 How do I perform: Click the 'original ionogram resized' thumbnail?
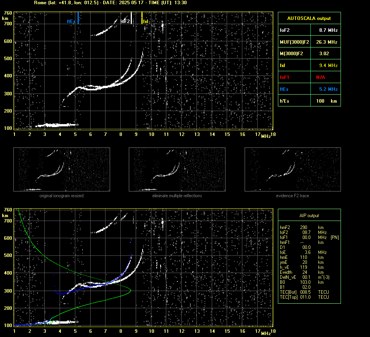click(62, 169)
